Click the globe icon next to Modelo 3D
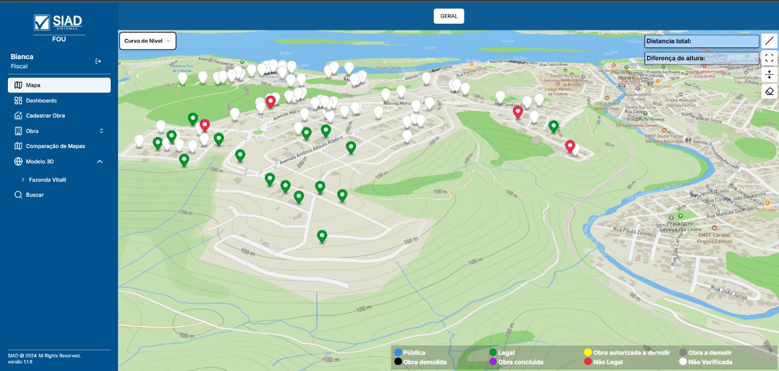The height and width of the screenshot is (371, 779). 18,161
